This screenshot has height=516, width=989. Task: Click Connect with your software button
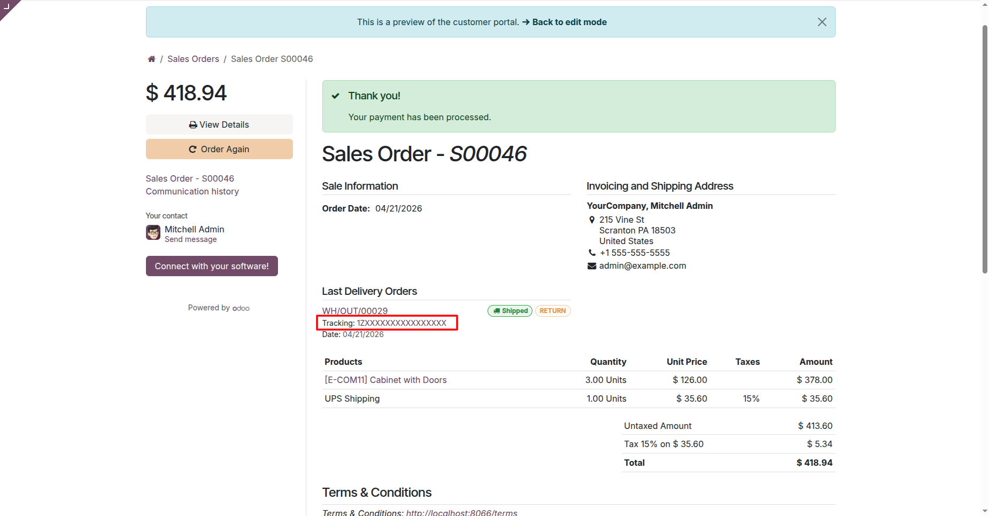pos(212,266)
